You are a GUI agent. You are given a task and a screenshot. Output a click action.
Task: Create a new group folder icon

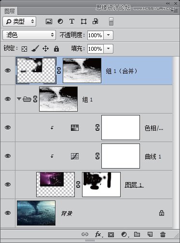137,234
